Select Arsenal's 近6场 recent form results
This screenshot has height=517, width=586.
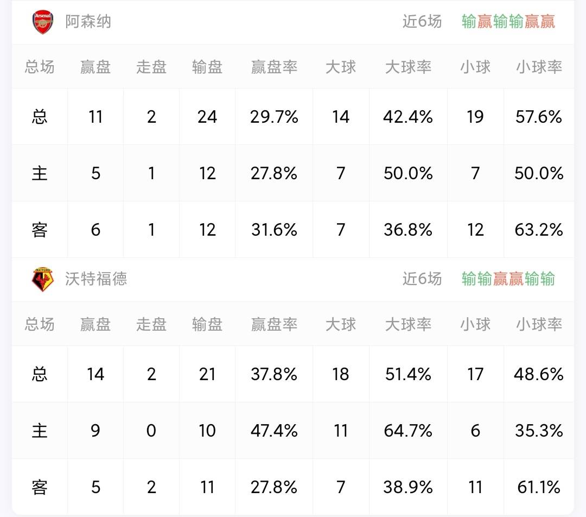(x=508, y=22)
